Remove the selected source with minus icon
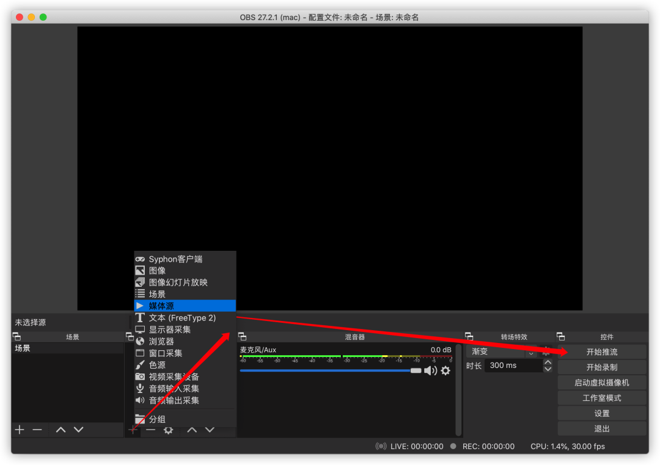This screenshot has width=660, height=465. point(151,430)
